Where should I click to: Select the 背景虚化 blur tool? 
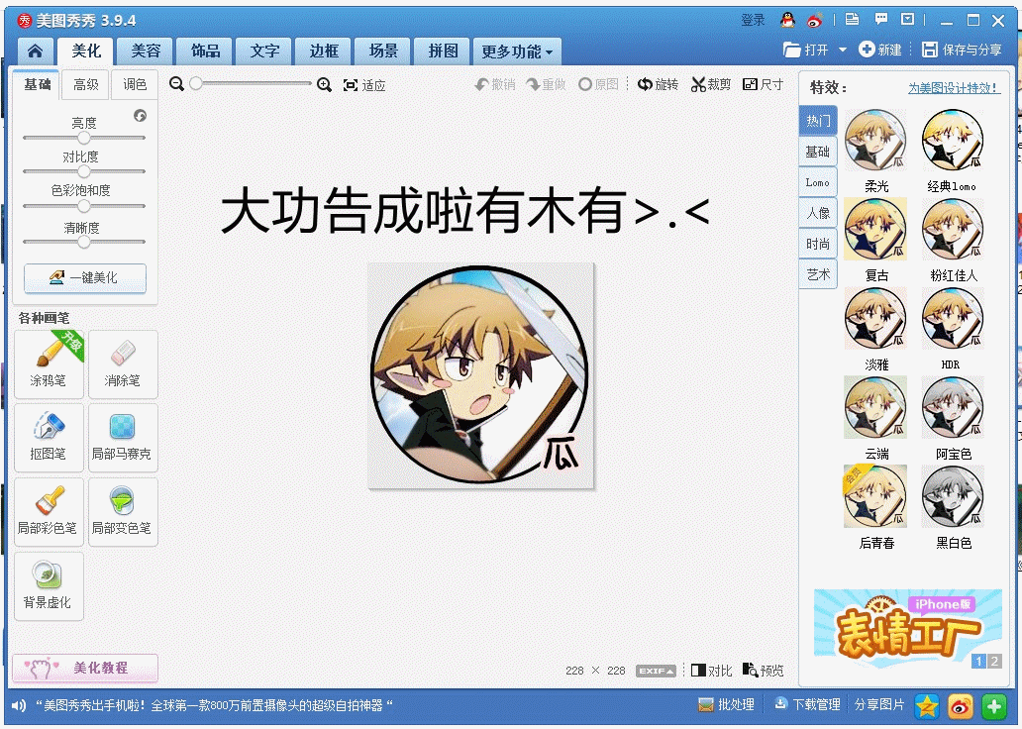[49, 586]
